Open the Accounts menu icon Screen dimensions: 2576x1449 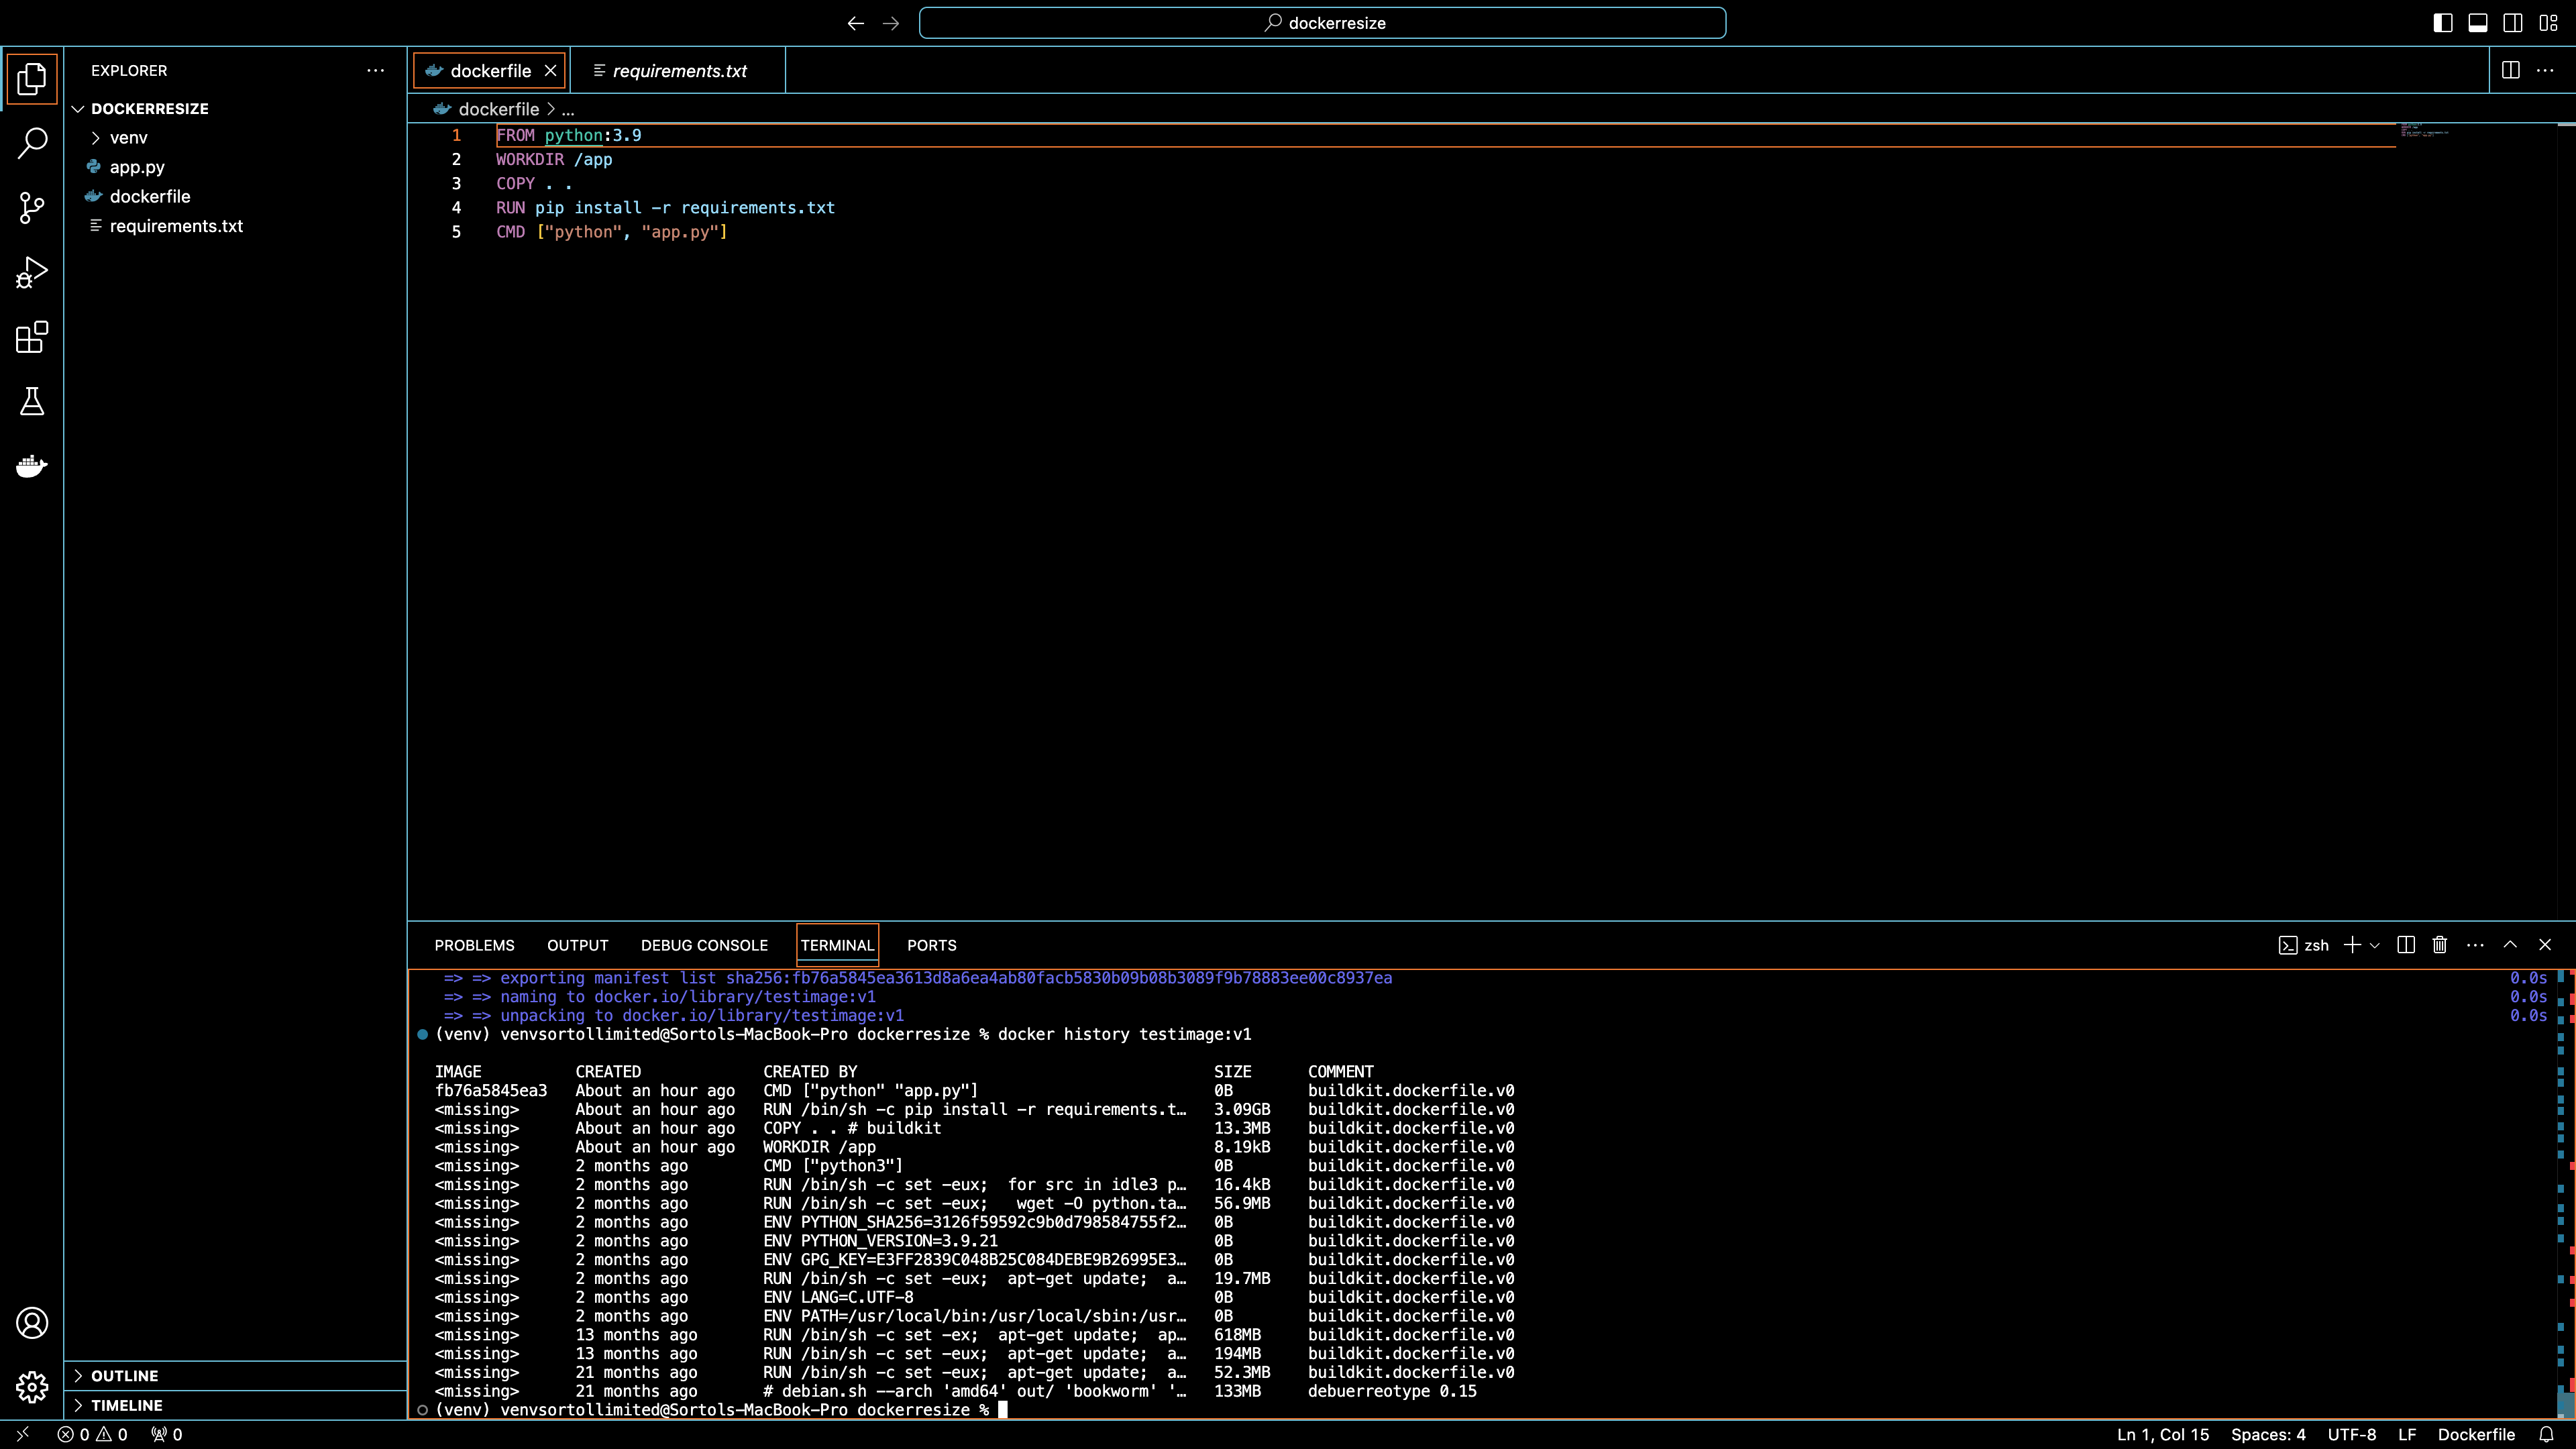click(x=32, y=1323)
